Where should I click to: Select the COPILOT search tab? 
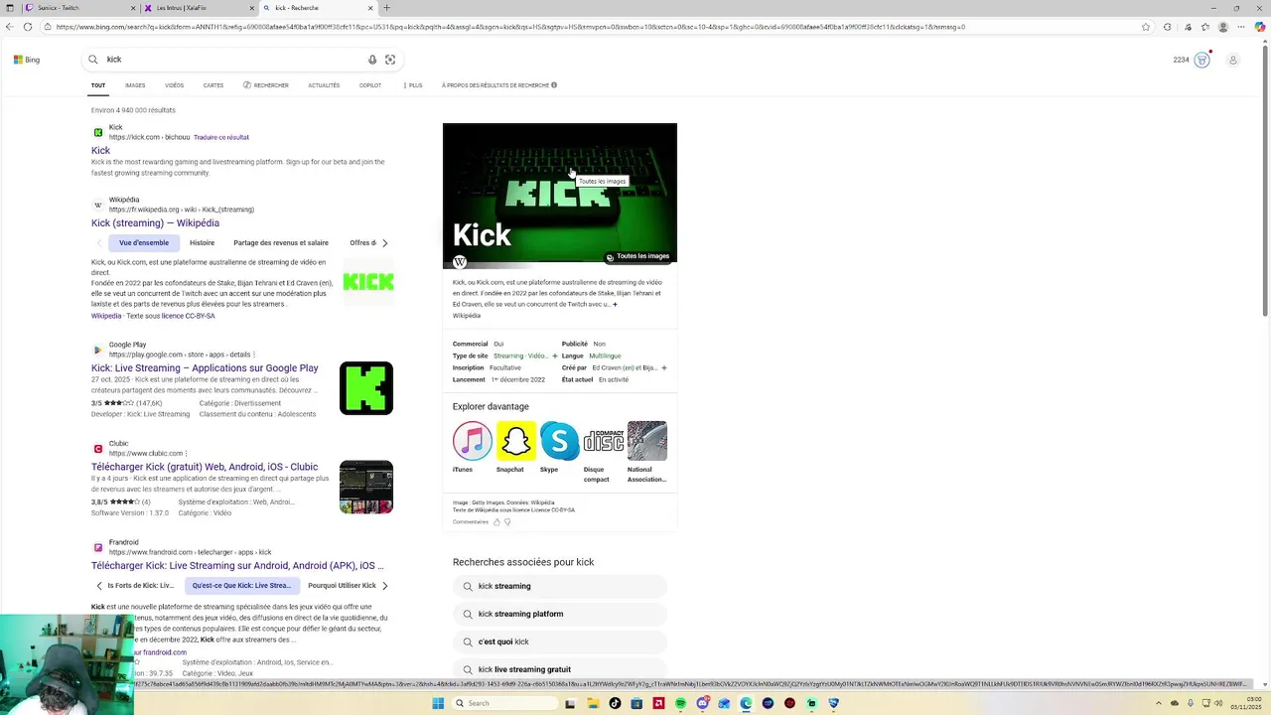click(x=370, y=85)
